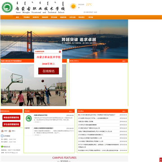162x162 pixels.
Task: Close the online registration popup
Action: [x=60, y=52]
